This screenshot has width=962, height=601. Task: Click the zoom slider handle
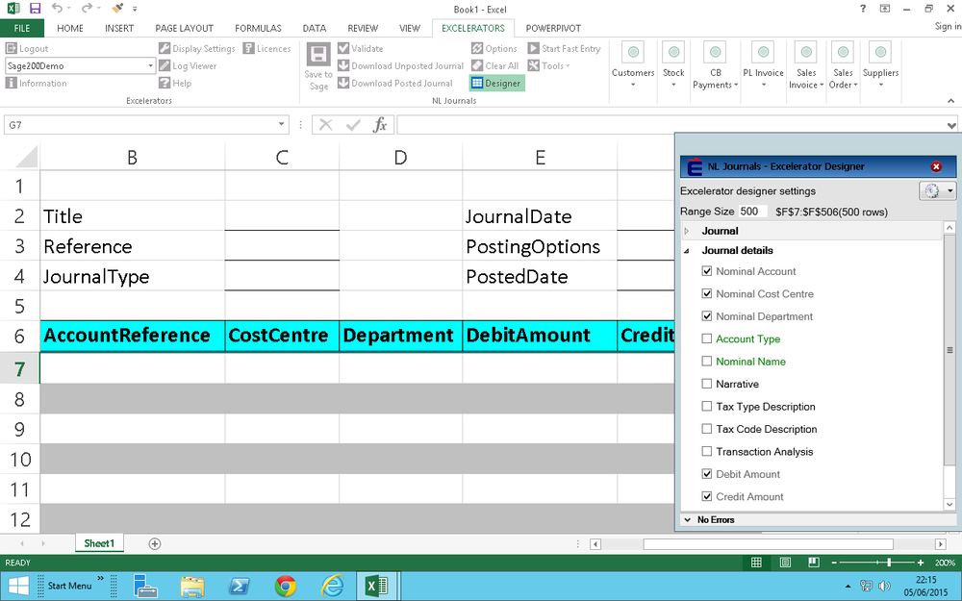tap(889, 563)
